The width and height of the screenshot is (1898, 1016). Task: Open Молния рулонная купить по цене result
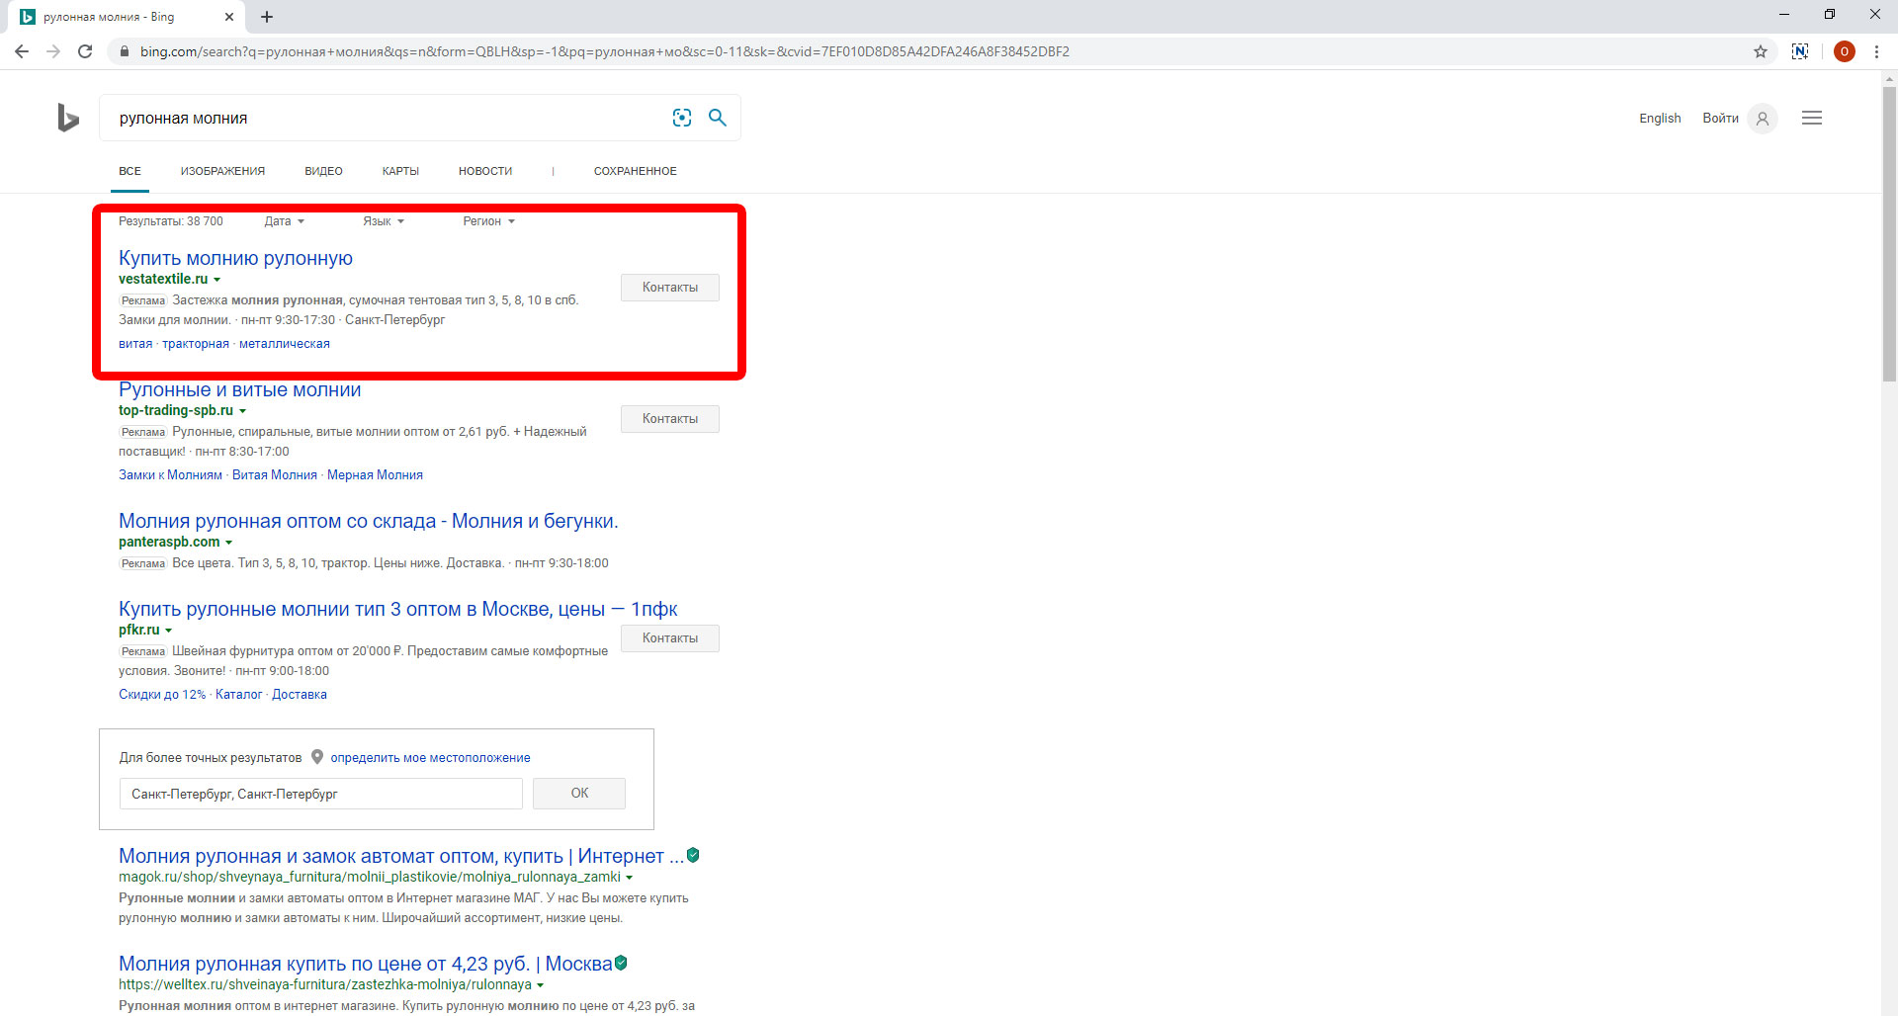pyautogui.click(x=366, y=964)
